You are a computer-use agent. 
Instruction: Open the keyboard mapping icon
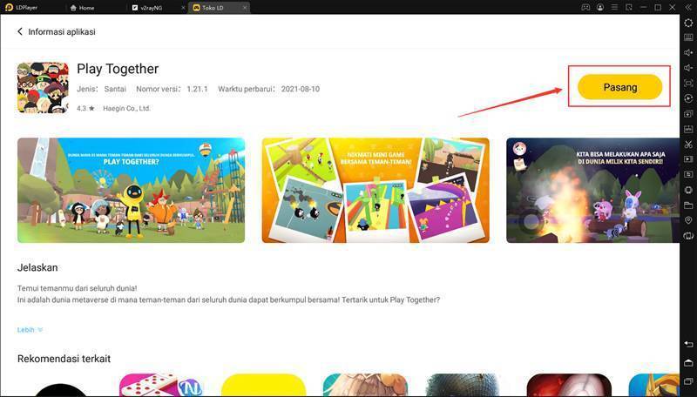(688, 37)
